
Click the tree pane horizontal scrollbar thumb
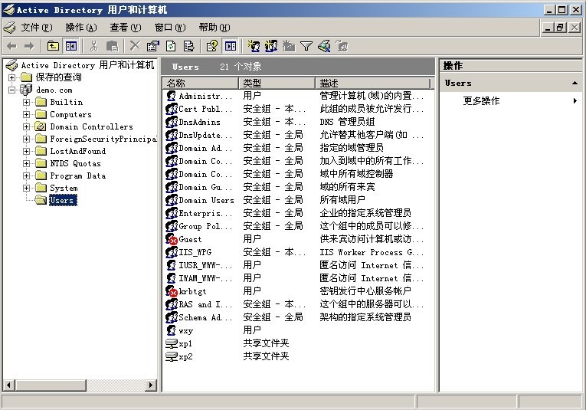pos(51,385)
